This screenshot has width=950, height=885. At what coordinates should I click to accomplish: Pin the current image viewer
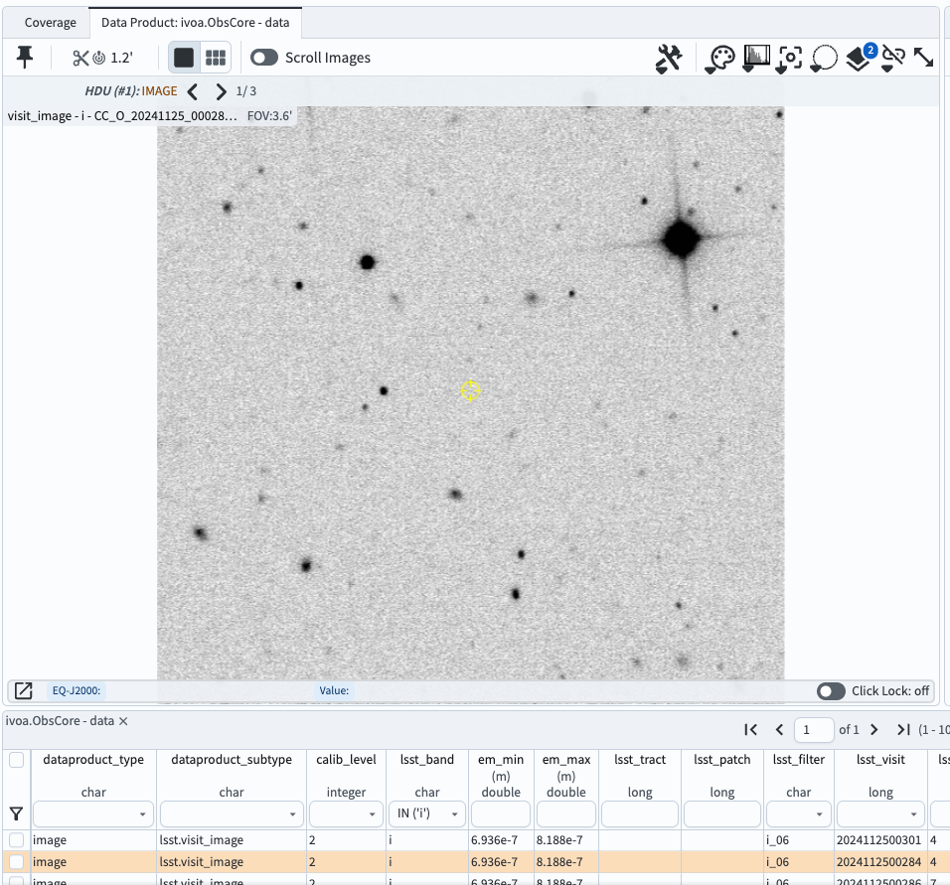24,57
